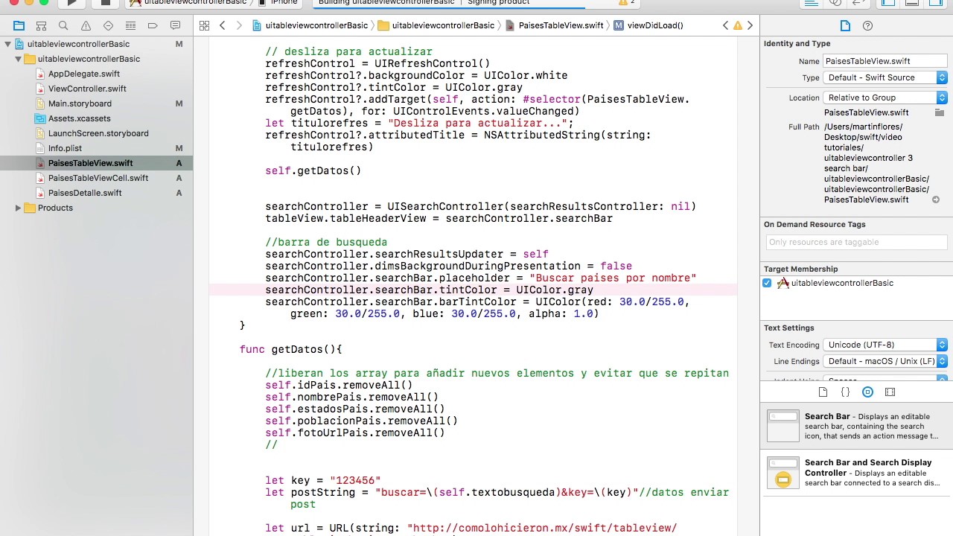Edit the Name field in inspector
The image size is (953, 536).
(x=885, y=61)
